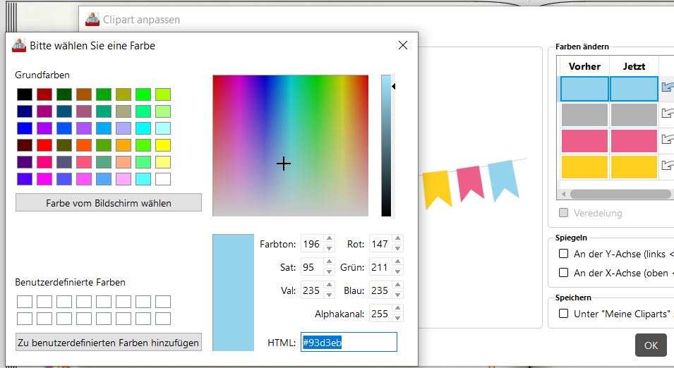Click reset arrow icon beside gray color row
This screenshot has width=674, height=368.
pyautogui.click(x=667, y=114)
